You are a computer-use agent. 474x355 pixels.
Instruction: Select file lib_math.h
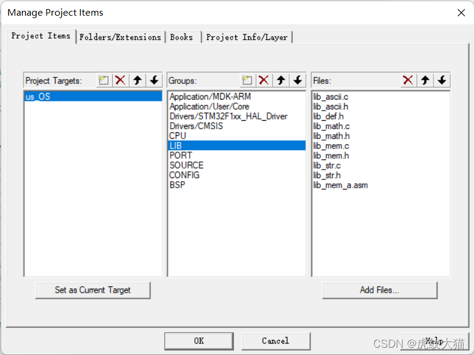380,136
